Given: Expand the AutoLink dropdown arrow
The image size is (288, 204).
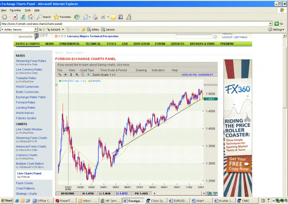Looking at the screenshot, I should click(63, 29).
